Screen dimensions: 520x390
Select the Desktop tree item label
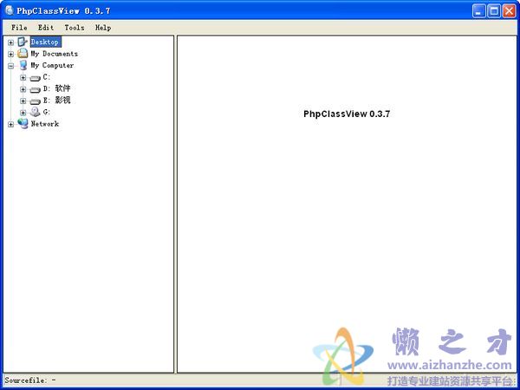[45, 42]
